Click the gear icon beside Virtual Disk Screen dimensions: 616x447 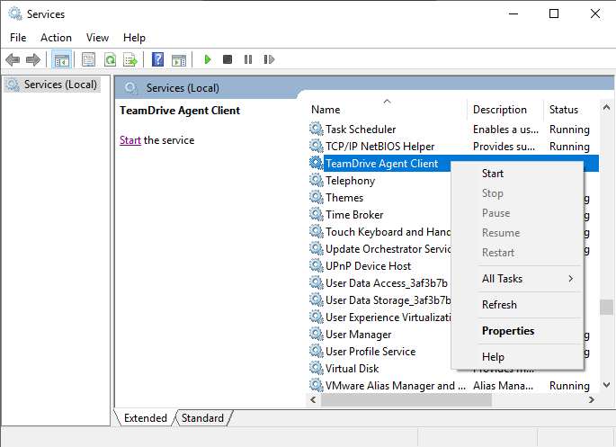point(316,368)
